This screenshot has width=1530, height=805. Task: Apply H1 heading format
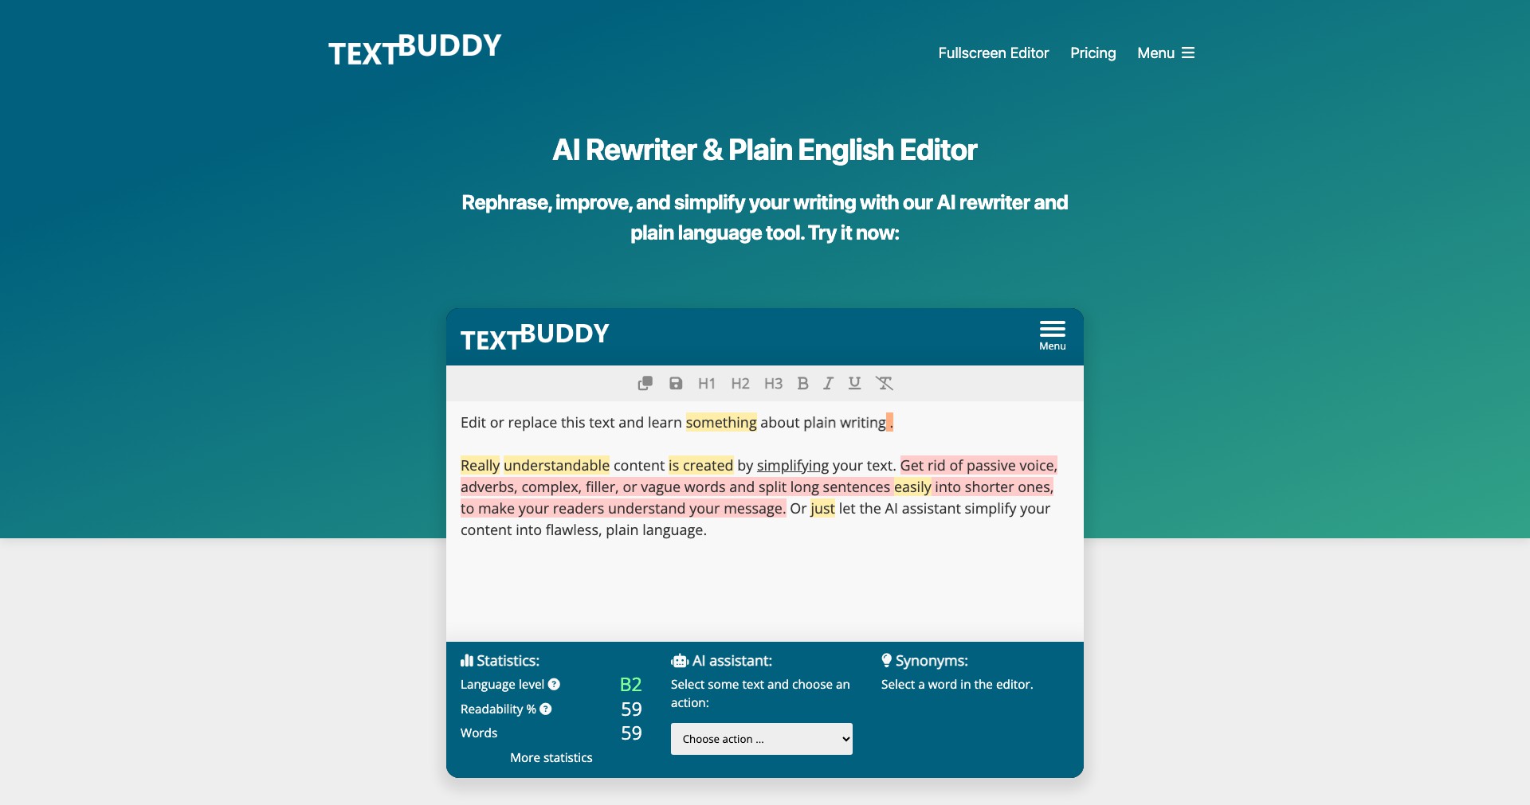coord(706,384)
